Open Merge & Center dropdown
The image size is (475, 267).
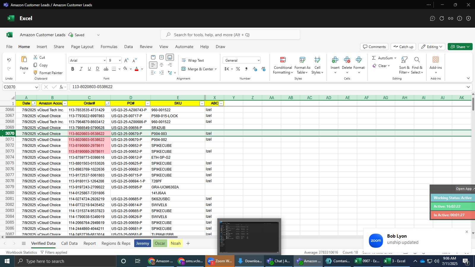pos(216,69)
